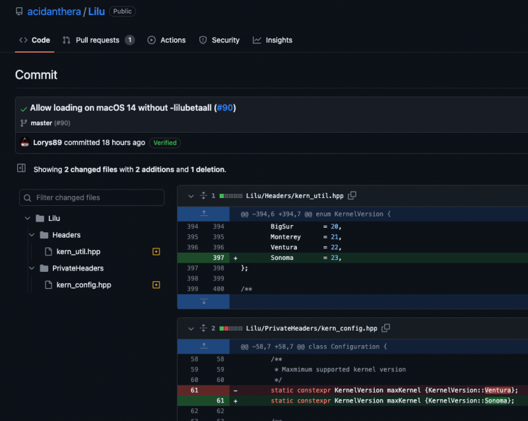Screen dimensions: 528x421
Task: Click the Headers folder icon
Action: point(44,235)
